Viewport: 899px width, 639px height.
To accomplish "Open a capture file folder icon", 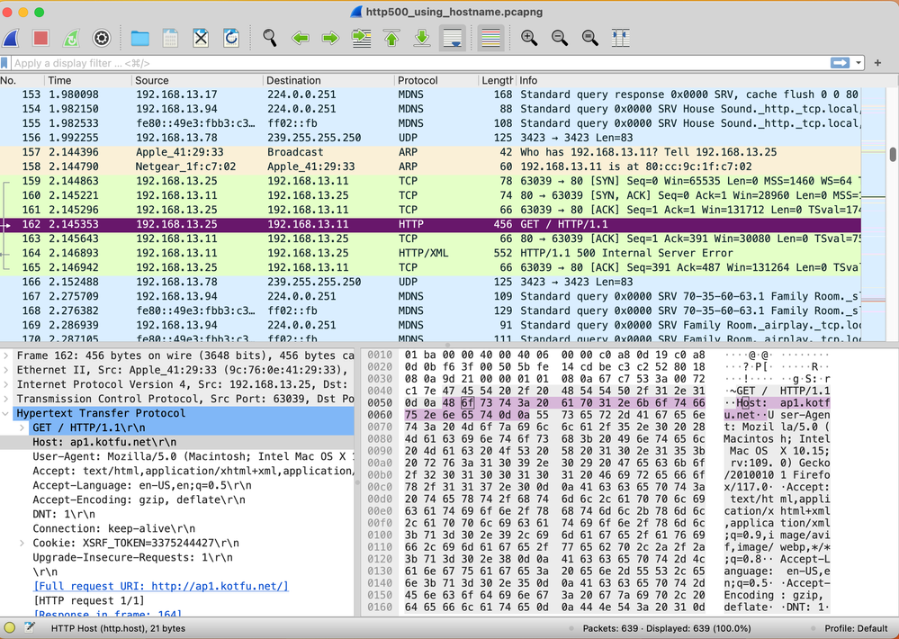I will tap(139, 39).
